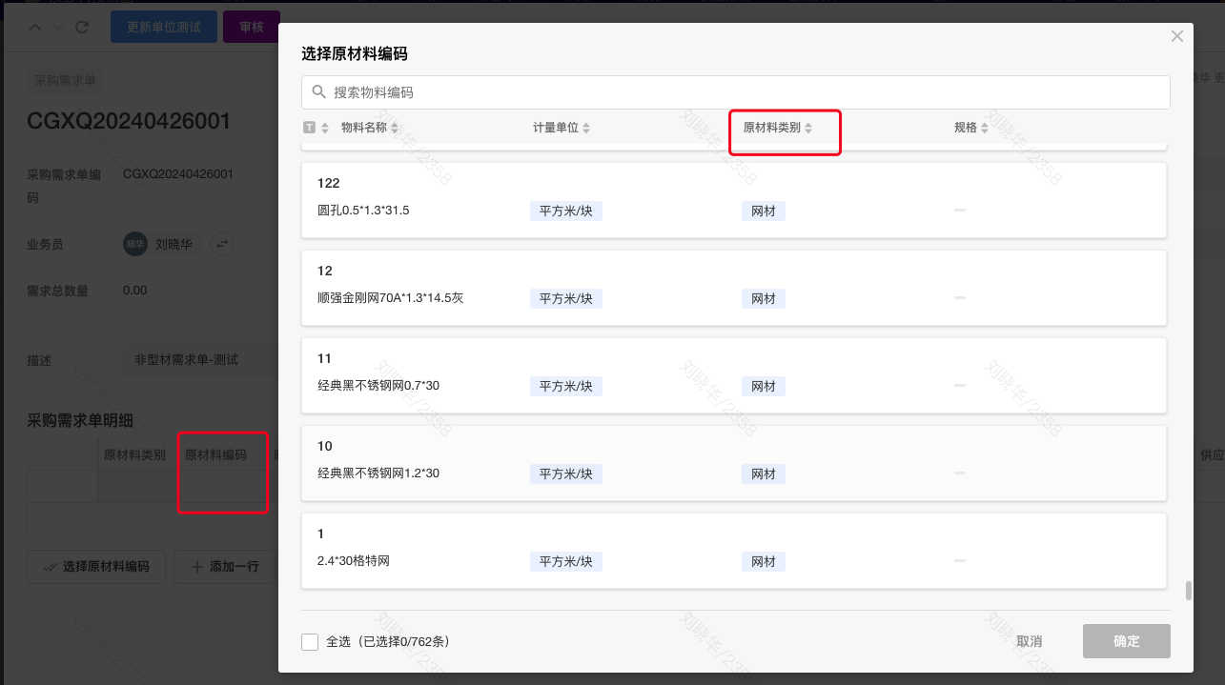The width and height of the screenshot is (1225, 685).
Task: Click the 网材 tag in row 12
Action: 764,298
